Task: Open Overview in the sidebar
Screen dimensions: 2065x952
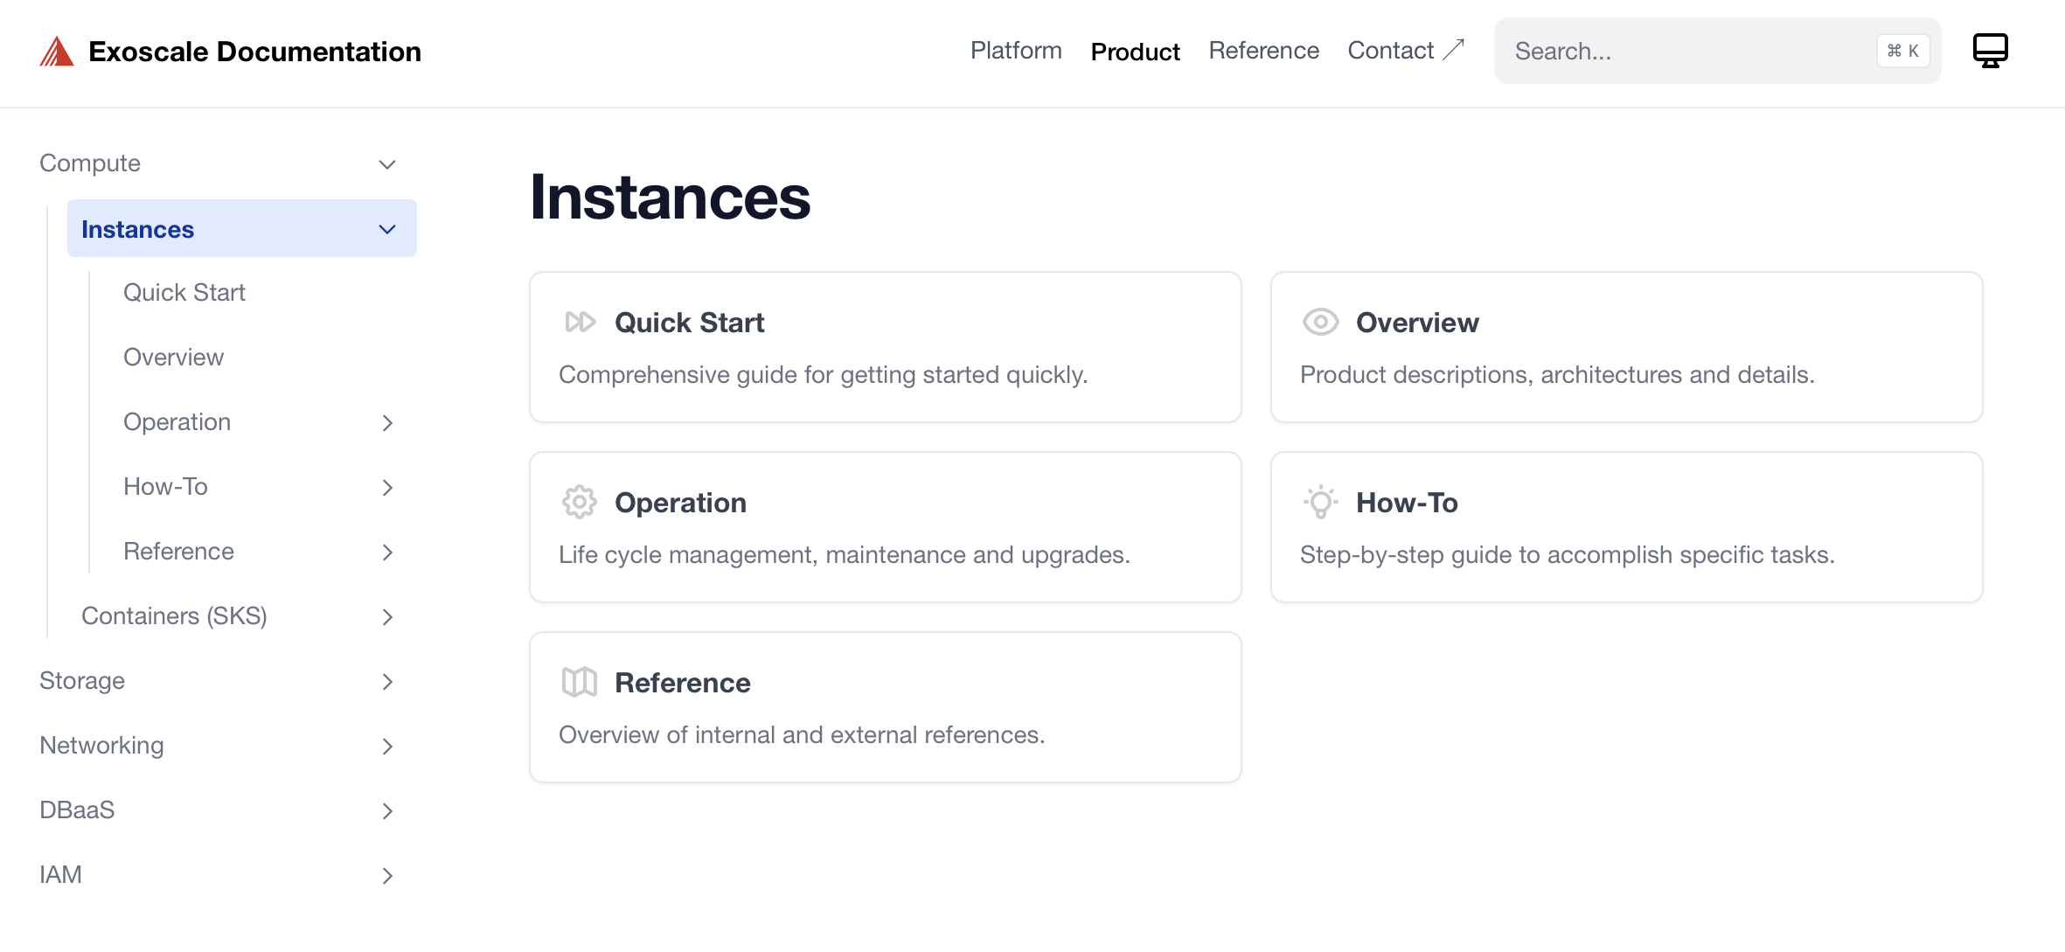Action: [x=173, y=357]
